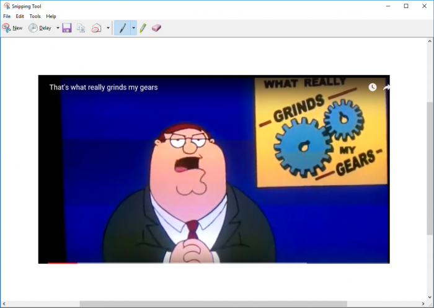Click the Snipping Tool scissors icon in the title bar
The image size is (434, 308).
click(x=6, y=6)
